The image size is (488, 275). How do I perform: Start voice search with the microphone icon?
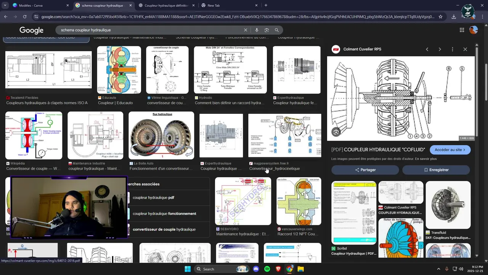(x=257, y=30)
